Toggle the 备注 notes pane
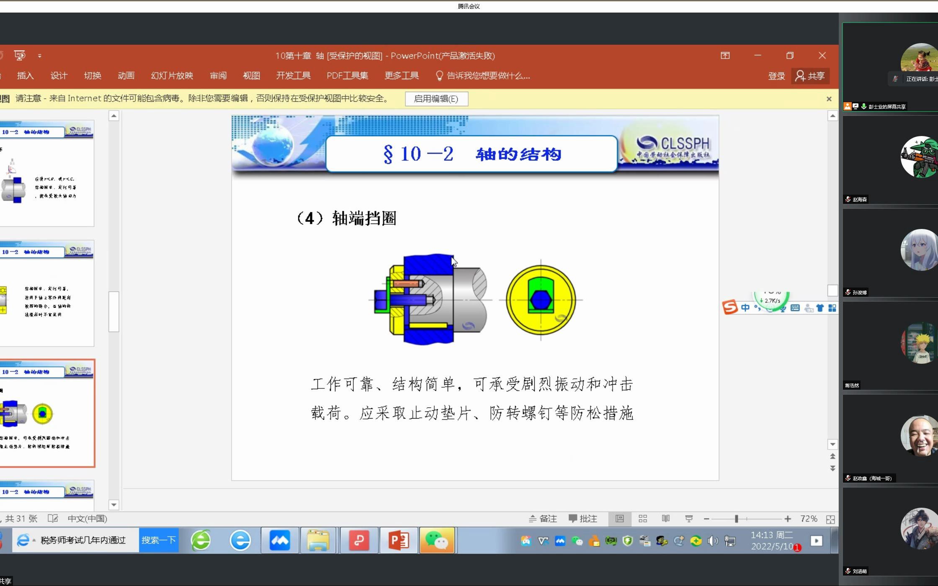Image resolution: width=938 pixels, height=586 pixels. (543, 519)
